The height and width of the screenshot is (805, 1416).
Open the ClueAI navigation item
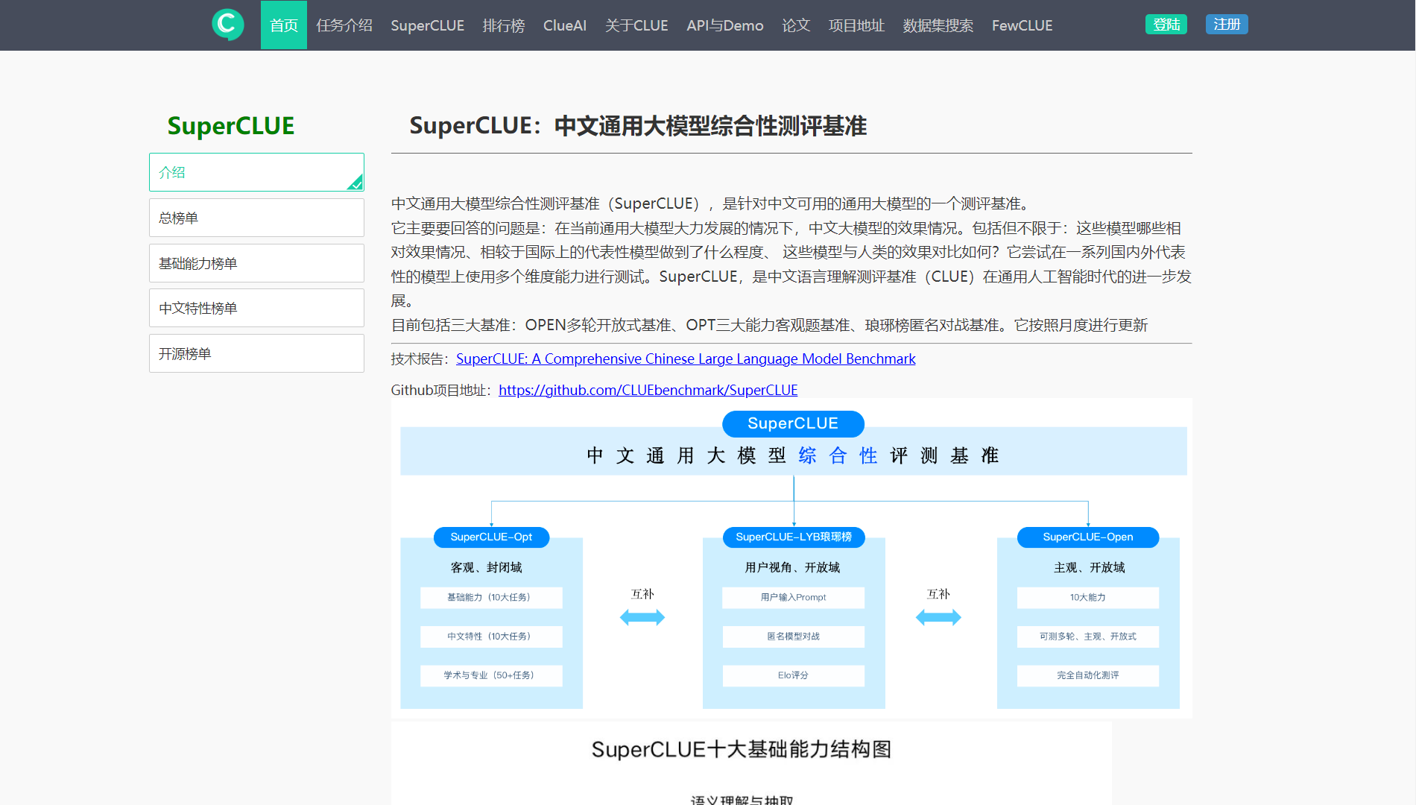[565, 25]
